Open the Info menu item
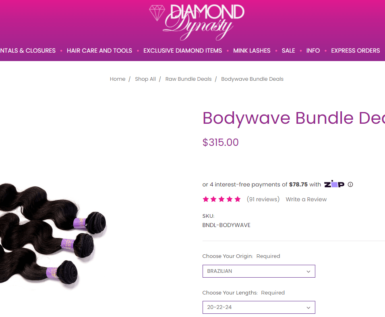385x317 pixels. (x=313, y=51)
